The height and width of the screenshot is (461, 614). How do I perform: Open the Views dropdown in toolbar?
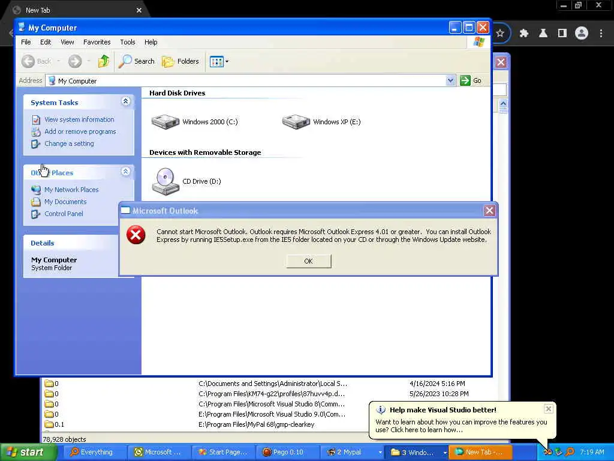point(219,62)
